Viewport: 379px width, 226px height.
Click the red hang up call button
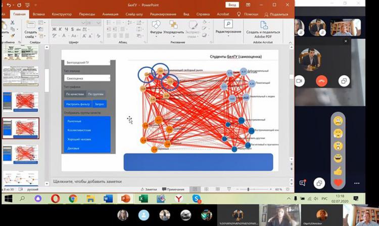click(x=321, y=80)
